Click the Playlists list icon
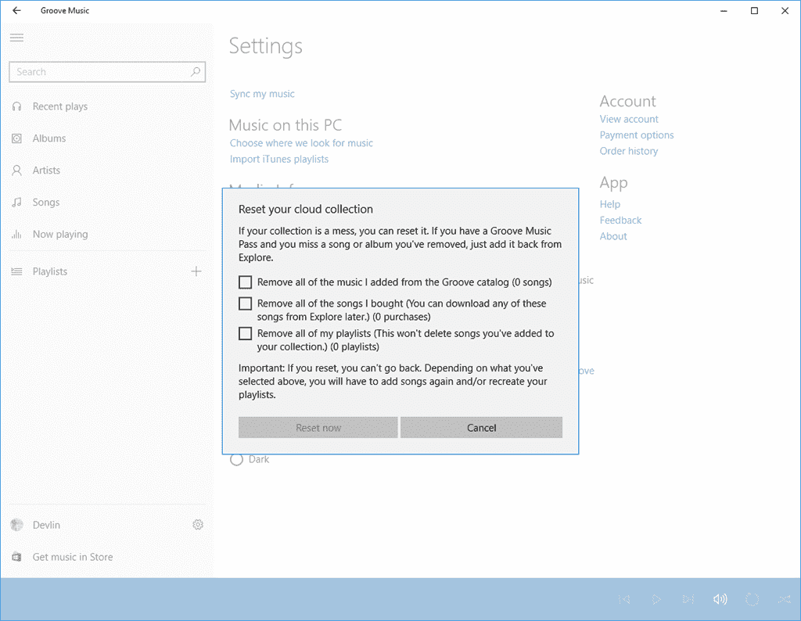Image resolution: width=801 pixels, height=621 pixels. pyautogui.click(x=17, y=271)
